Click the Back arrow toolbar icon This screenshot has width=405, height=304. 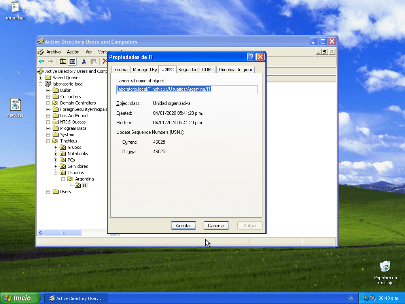coord(42,61)
